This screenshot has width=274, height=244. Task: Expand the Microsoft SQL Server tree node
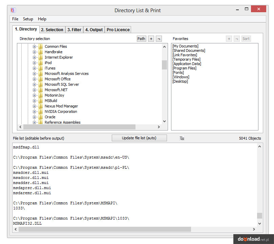click(34, 84)
